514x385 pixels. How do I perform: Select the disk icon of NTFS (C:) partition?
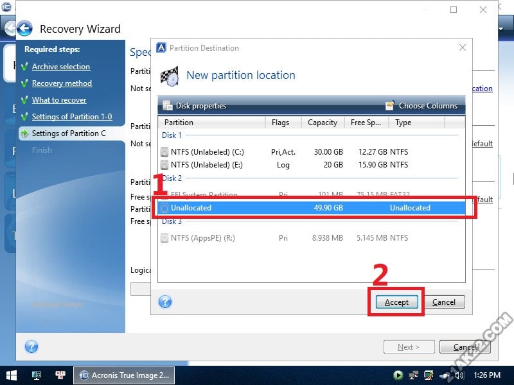tap(164, 152)
